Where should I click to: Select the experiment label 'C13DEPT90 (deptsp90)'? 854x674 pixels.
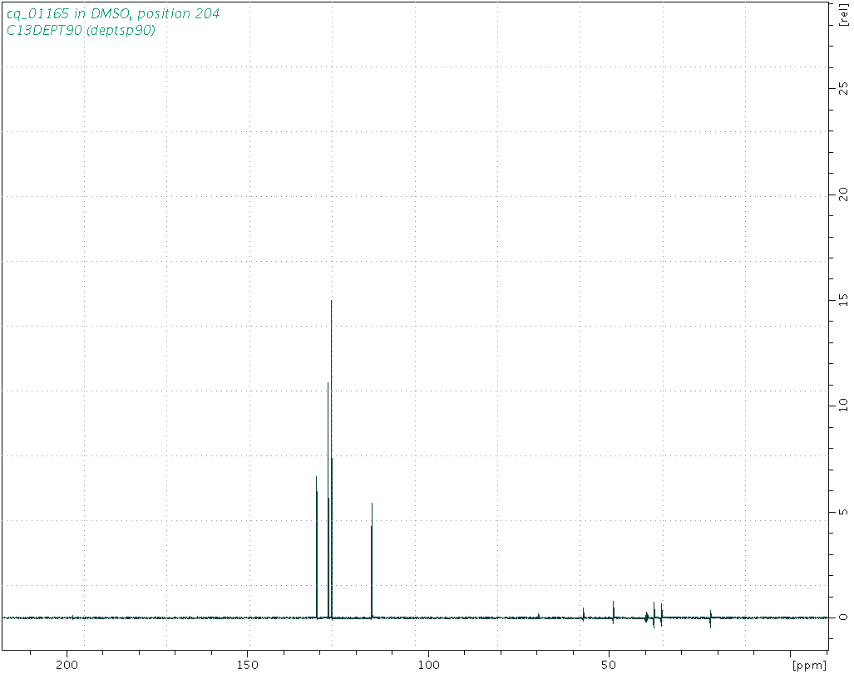click(x=81, y=30)
